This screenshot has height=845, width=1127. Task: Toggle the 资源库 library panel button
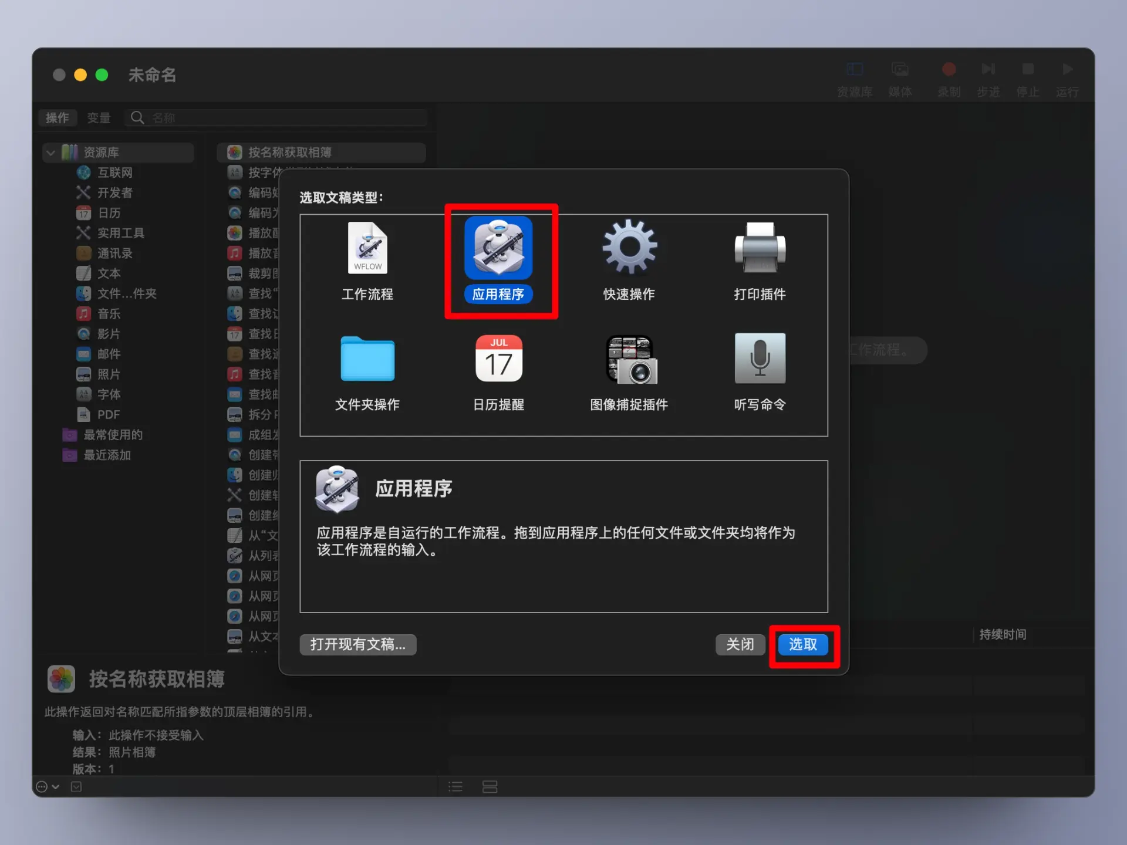point(855,70)
